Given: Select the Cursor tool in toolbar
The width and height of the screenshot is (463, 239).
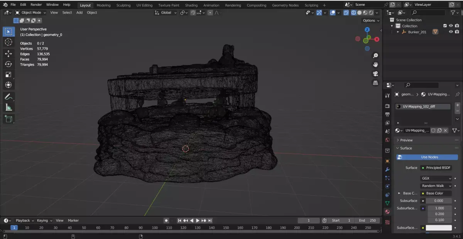Looking at the screenshot, I should coord(8,42).
